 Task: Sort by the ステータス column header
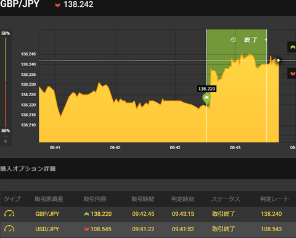226,199
